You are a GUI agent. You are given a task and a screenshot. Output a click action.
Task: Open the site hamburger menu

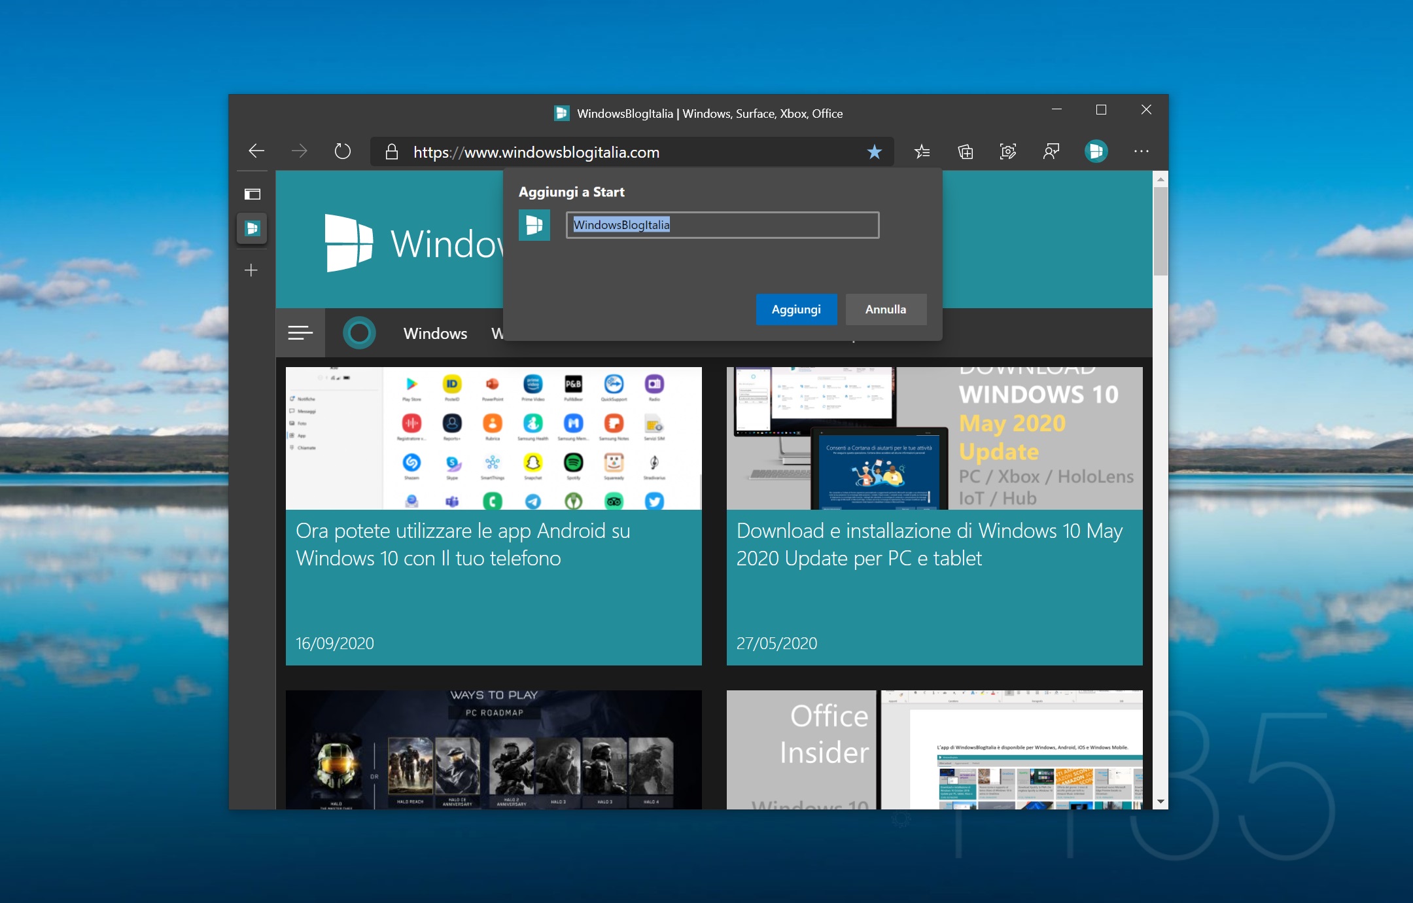[x=300, y=333]
